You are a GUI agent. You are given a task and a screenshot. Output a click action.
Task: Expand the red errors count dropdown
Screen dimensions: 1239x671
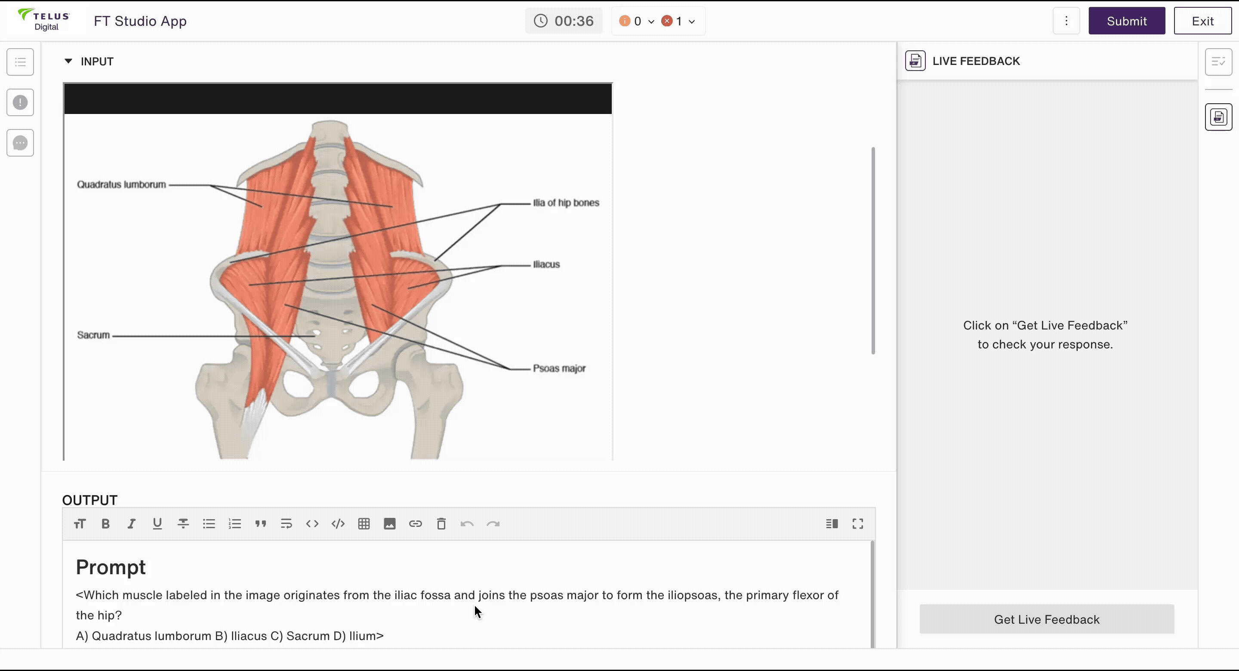(692, 21)
